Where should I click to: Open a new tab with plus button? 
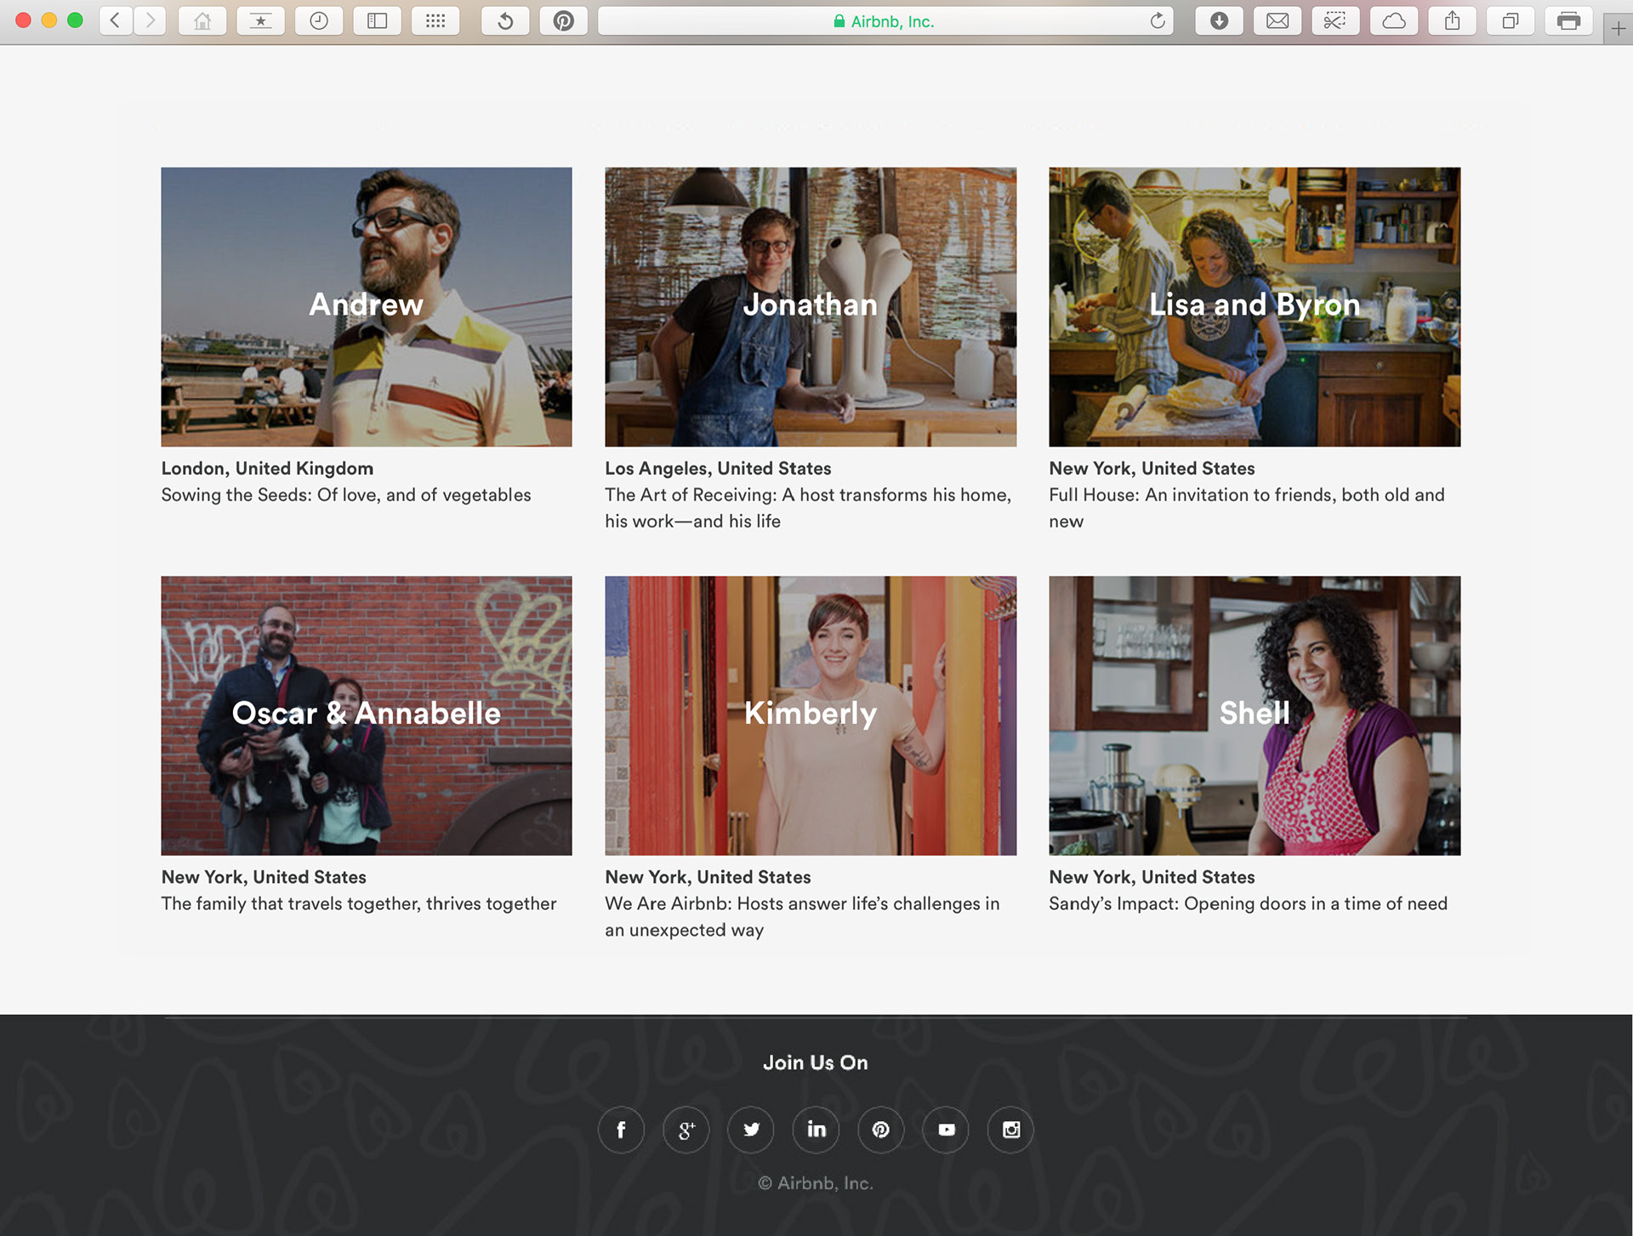point(1618,28)
